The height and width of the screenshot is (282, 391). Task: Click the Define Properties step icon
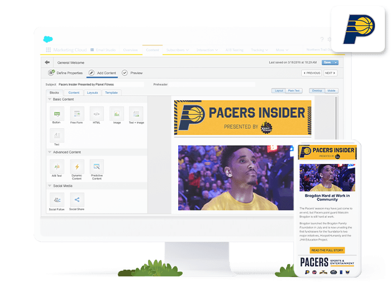pos(51,72)
